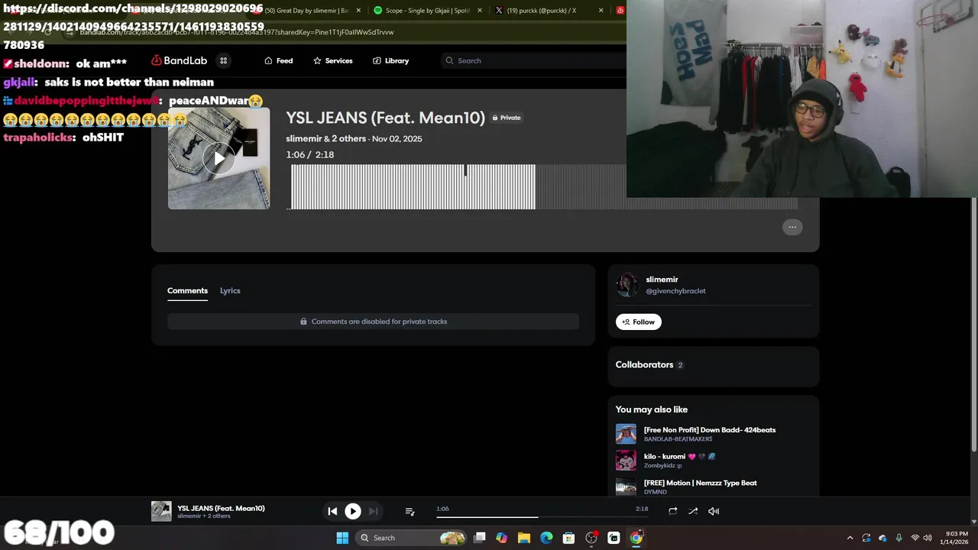This screenshot has width=978, height=550.
Task: Go to the Feed page
Action: point(279,60)
